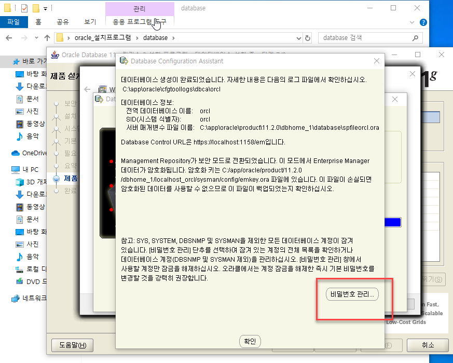
Task: Click the 비밀번호 관리... button
Action: coord(352,294)
